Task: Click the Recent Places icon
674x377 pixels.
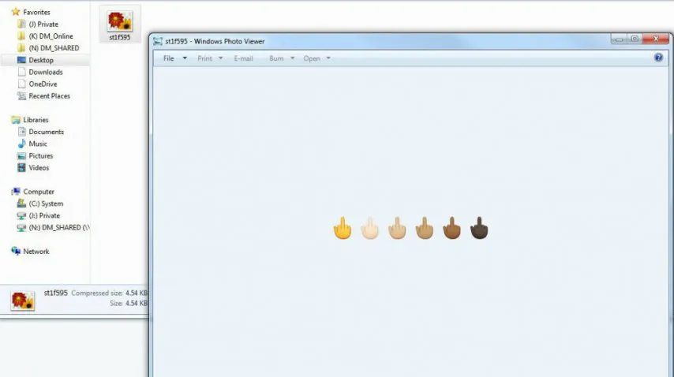Action: [22, 96]
